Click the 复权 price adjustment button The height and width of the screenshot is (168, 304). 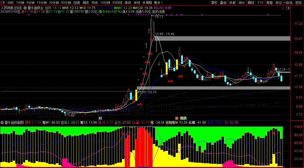(x=214, y=3)
